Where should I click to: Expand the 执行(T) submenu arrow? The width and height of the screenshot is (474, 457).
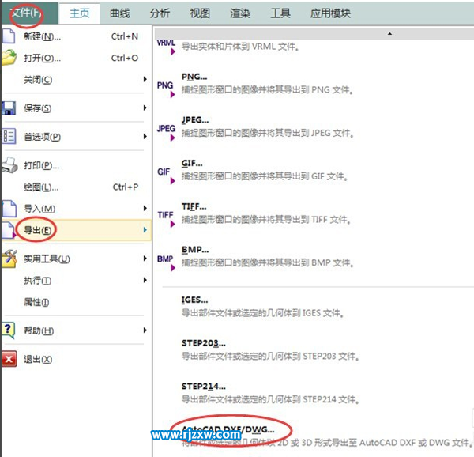pos(145,280)
